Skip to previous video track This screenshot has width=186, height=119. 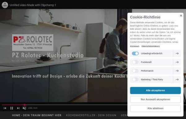click(5, 108)
